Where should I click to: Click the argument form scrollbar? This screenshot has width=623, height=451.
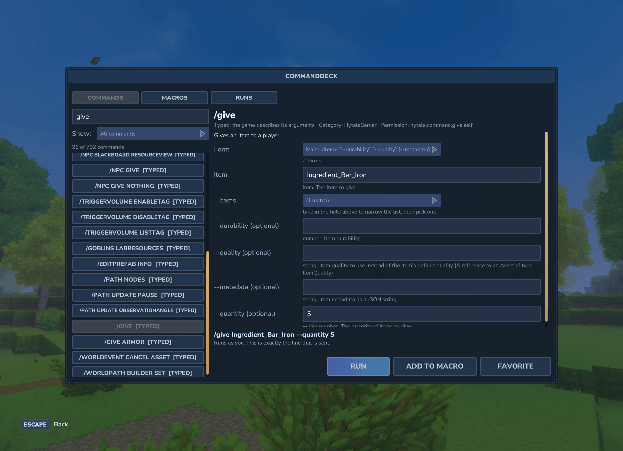point(546,226)
